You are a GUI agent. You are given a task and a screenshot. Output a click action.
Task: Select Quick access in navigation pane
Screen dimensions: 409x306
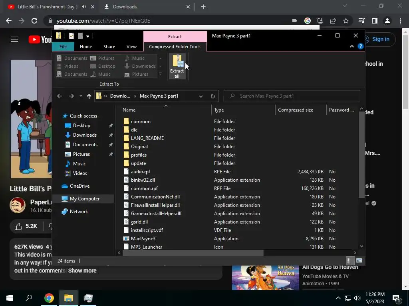coord(83,116)
